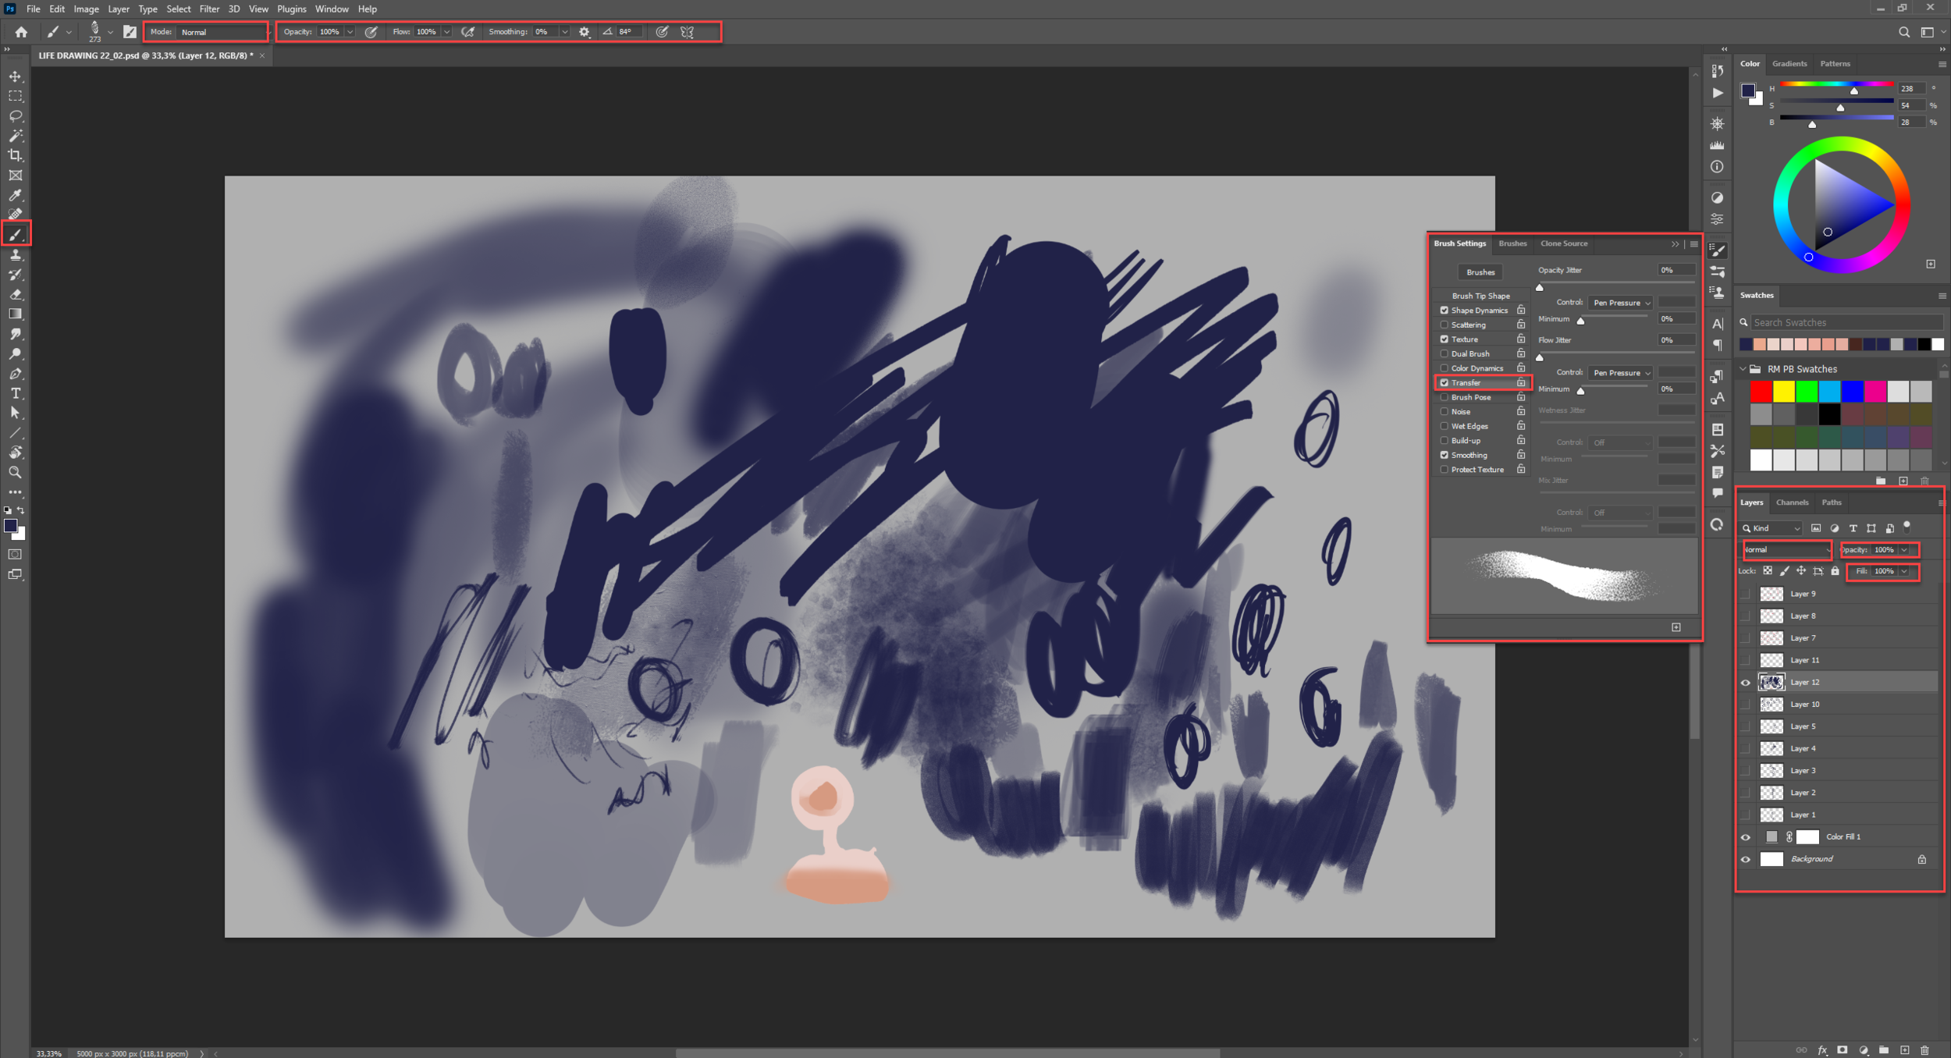This screenshot has height=1058, width=1951.
Task: Switch to the Channels tab
Action: coord(1792,502)
